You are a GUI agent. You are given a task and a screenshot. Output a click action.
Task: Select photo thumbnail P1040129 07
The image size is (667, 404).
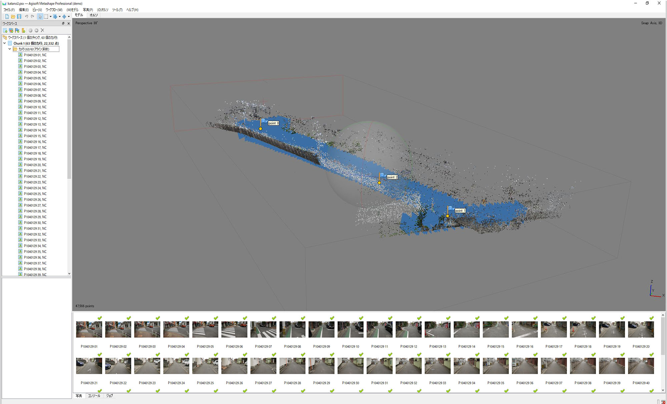pyautogui.click(x=263, y=330)
